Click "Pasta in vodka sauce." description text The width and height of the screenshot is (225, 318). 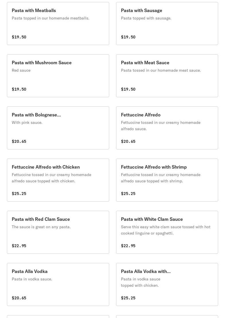(x=32, y=279)
